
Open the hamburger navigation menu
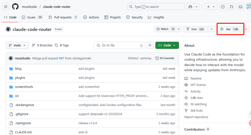pyautogui.click(x=6, y=7)
